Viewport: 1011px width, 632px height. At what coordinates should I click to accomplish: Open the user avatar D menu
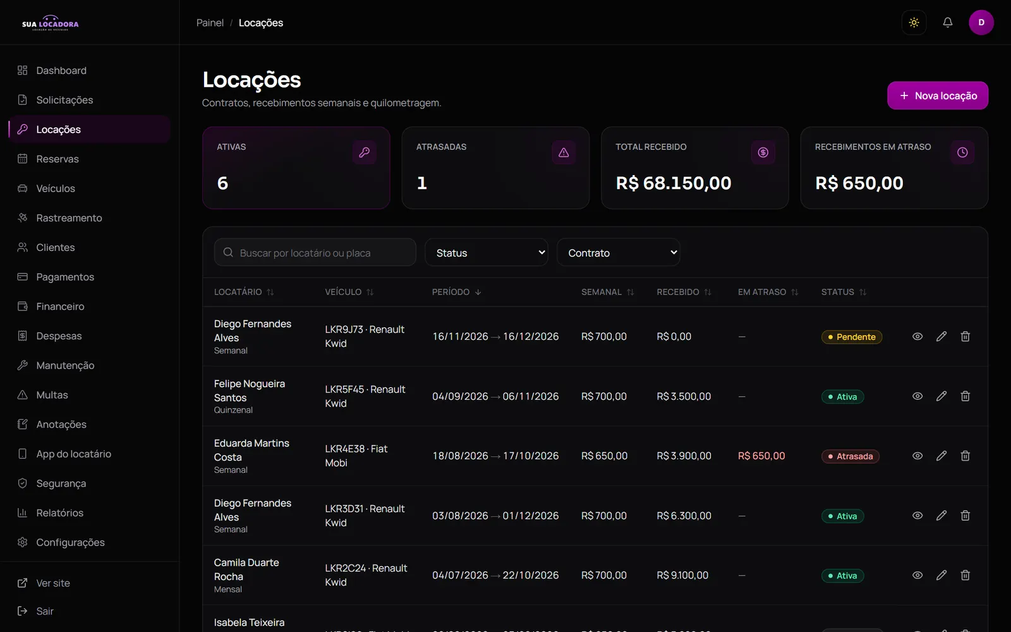981,23
